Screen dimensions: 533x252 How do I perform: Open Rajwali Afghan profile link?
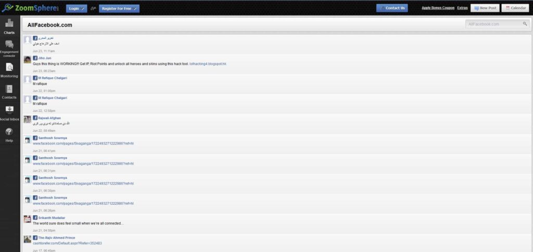pyautogui.click(x=49, y=118)
